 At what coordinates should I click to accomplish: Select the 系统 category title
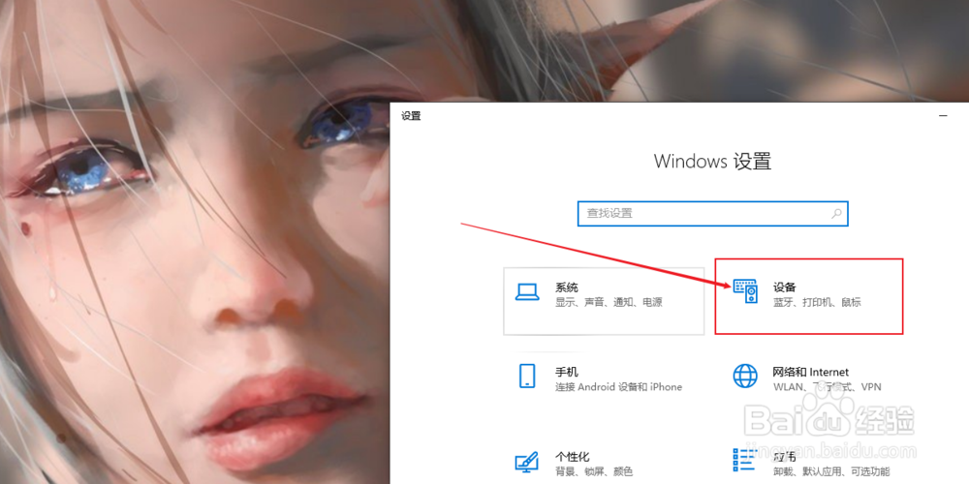click(x=567, y=287)
